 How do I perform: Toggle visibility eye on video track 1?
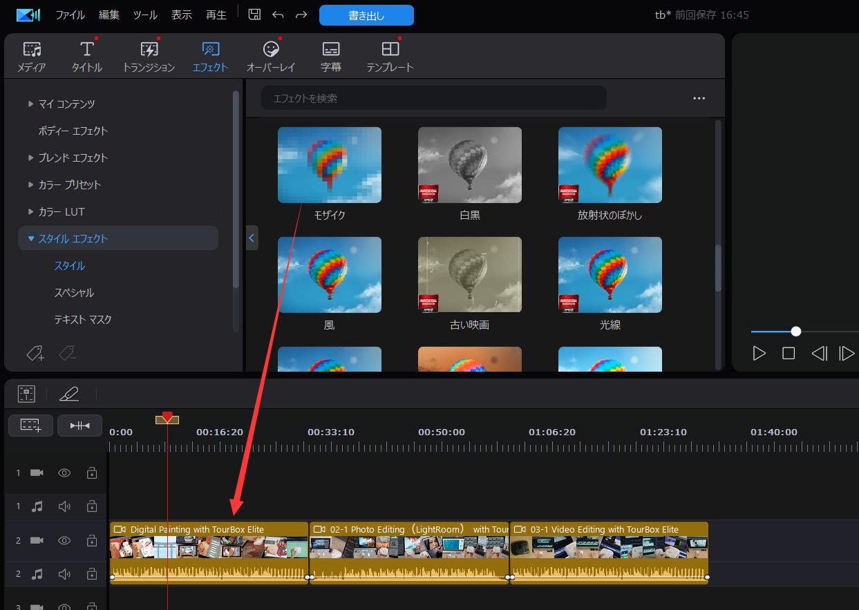[64, 473]
